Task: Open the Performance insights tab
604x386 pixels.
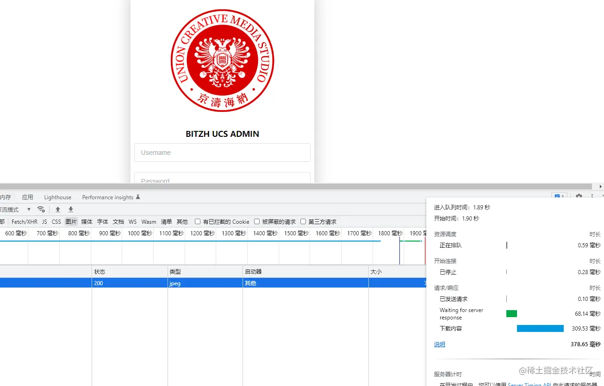Action: coord(108,197)
